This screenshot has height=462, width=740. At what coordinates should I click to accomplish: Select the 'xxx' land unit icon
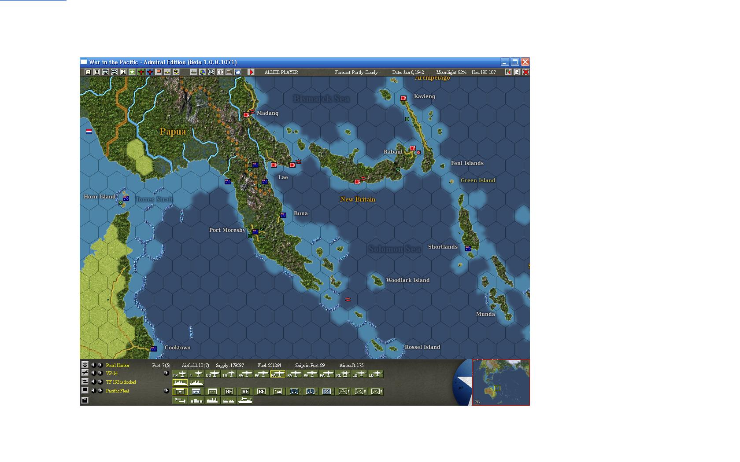(212, 391)
